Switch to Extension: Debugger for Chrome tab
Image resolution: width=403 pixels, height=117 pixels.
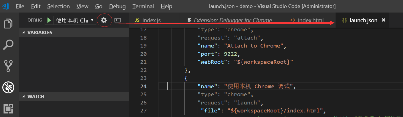click(232, 20)
